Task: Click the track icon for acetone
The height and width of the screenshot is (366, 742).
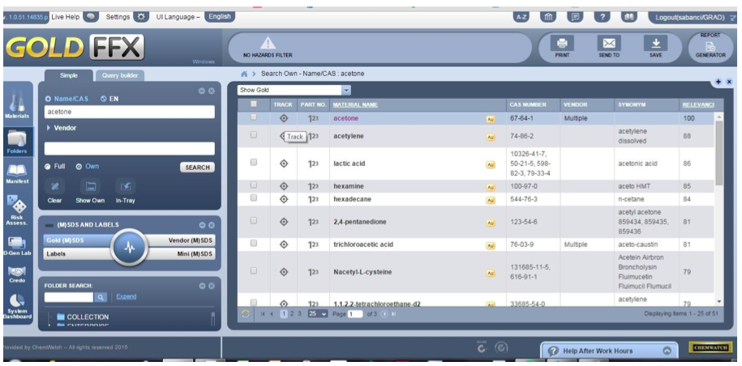Action: 284,118
